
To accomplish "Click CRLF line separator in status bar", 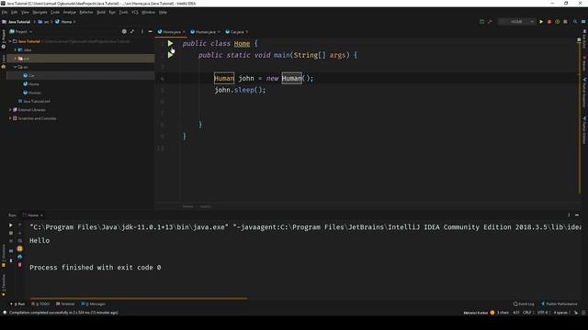I will (x=527, y=313).
